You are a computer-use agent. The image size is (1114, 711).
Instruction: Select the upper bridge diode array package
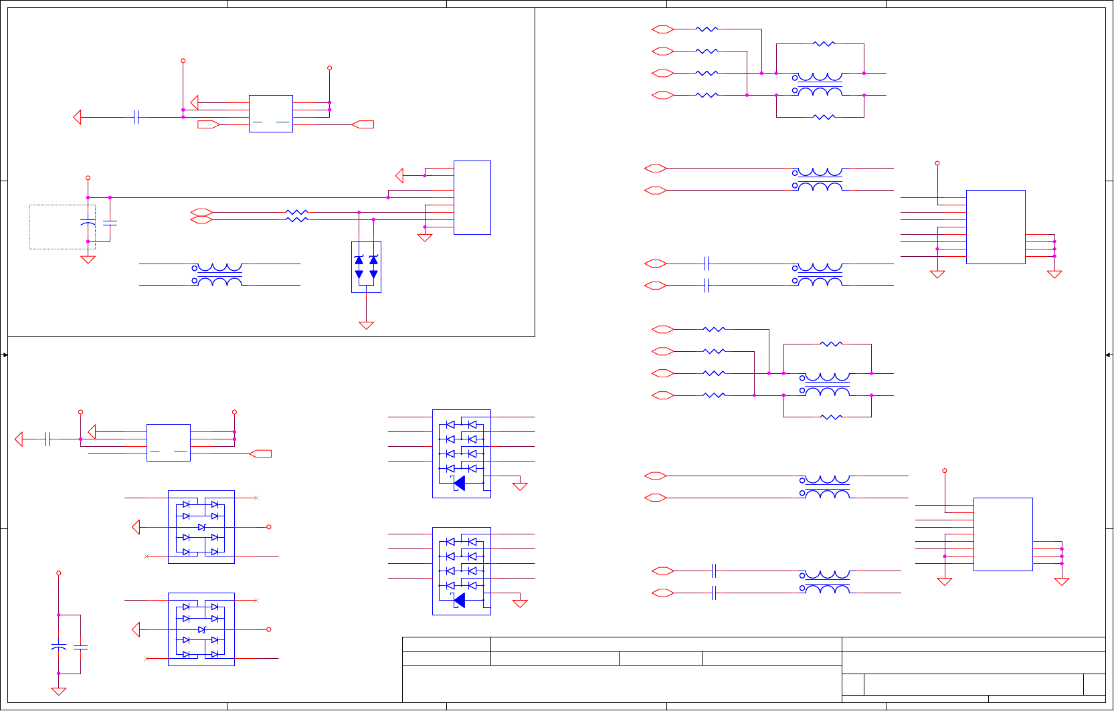click(201, 527)
